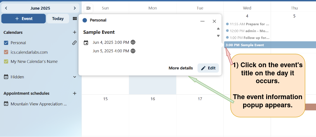Click the downward arrow on Wednesday's event list
The height and width of the screenshot is (137, 316).
pyautogui.click(x=218, y=36)
